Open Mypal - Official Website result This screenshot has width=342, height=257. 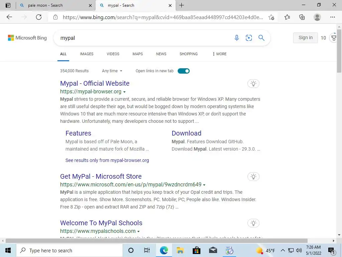[95, 83]
